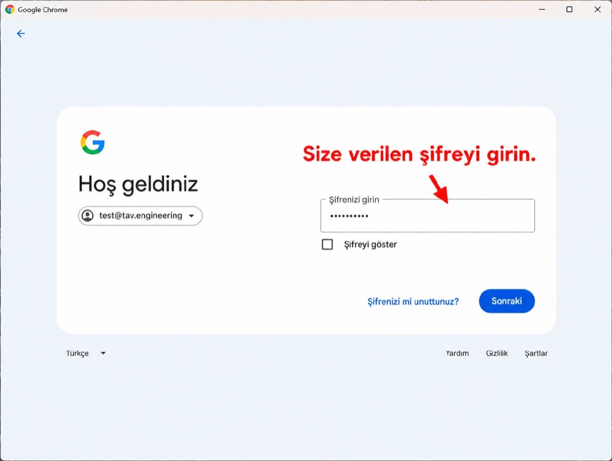Click the Şifreyi göster label text
Screen dimensions: 612x461
370,245
